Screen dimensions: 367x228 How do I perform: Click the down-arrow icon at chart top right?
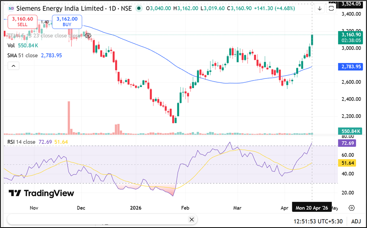click(319, 9)
